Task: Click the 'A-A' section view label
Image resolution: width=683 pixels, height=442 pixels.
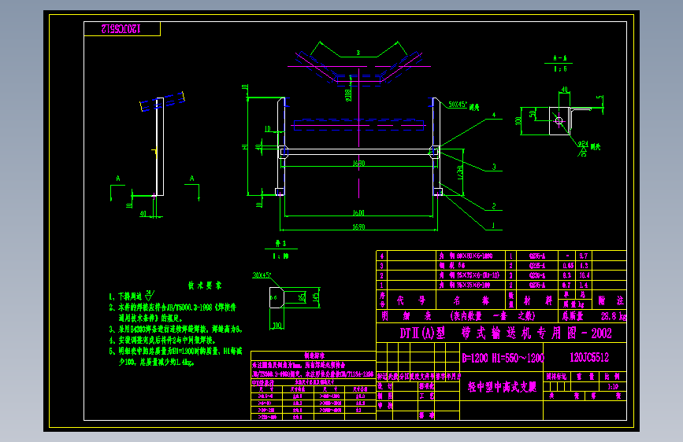Action: pos(560,58)
